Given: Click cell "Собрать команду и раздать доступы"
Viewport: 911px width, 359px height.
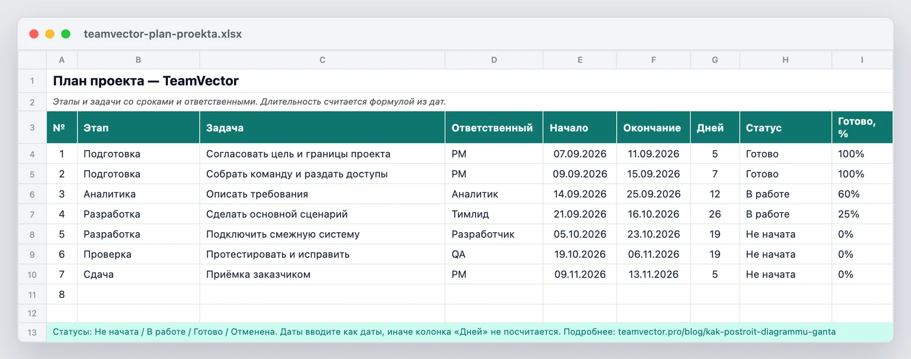Looking at the screenshot, I should 322,174.
